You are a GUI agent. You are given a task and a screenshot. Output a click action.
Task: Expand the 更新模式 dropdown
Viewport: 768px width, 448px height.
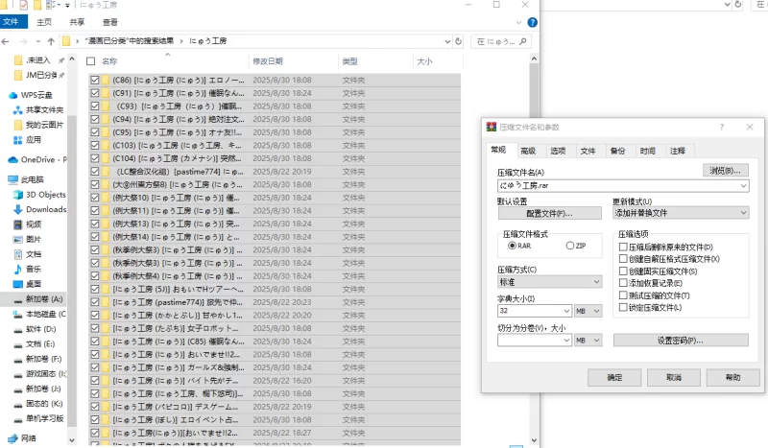coord(744,213)
